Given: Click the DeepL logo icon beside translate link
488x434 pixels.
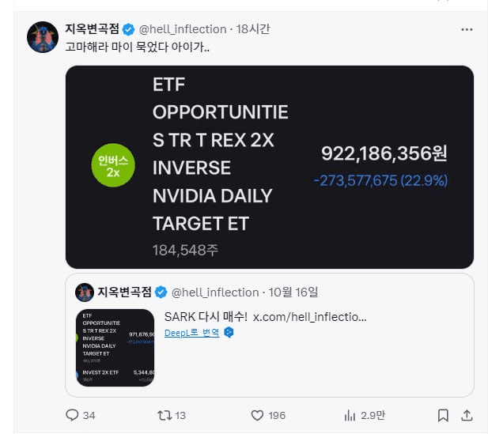Looking at the screenshot, I should pyautogui.click(x=229, y=333).
